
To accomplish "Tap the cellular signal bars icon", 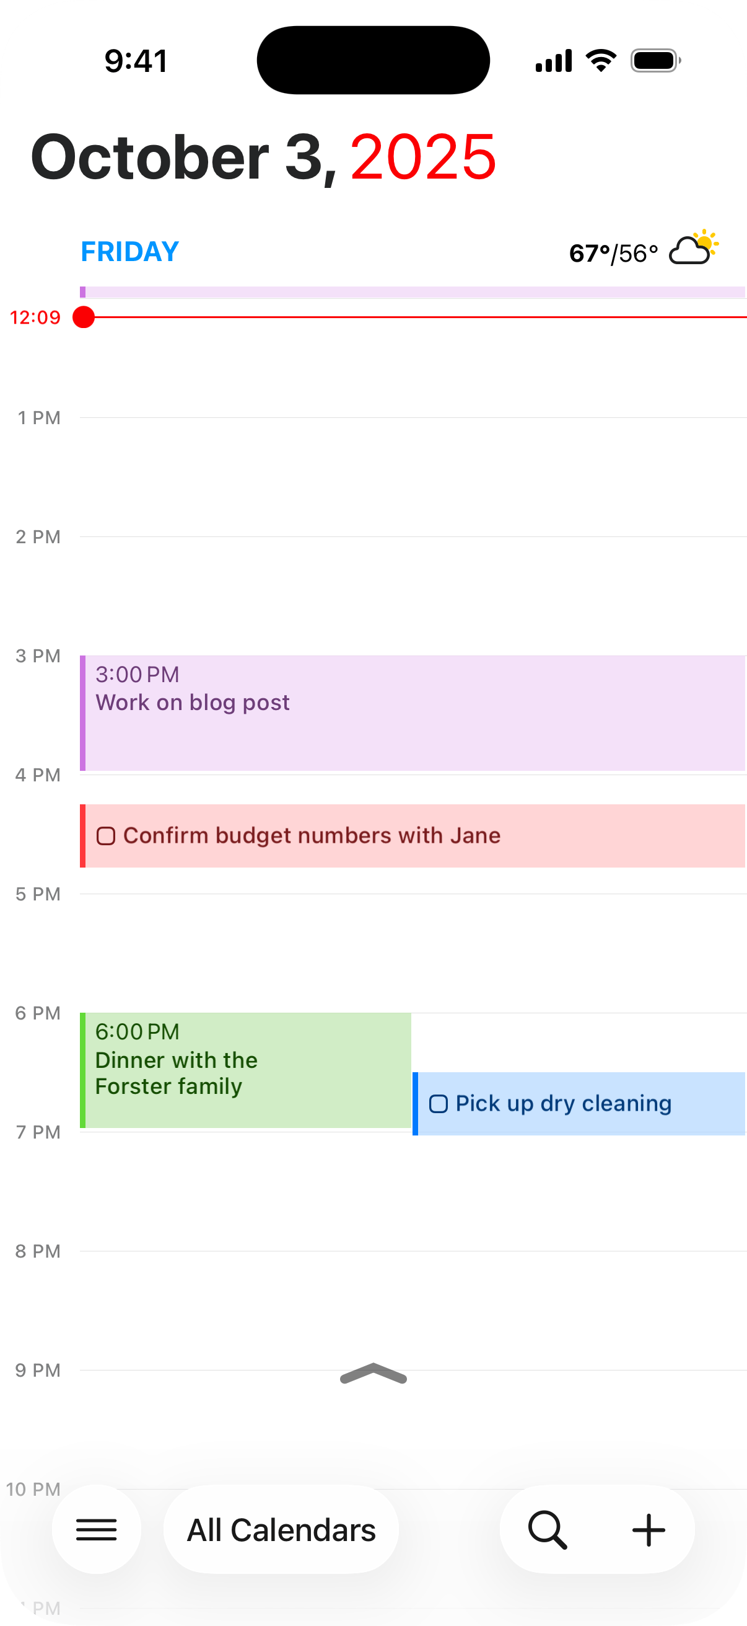I will click(x=554, y=61).
